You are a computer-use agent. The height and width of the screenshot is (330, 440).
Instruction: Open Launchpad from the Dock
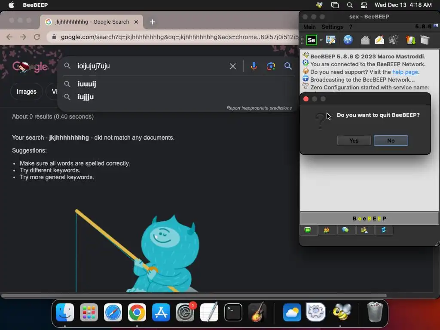coord(89,312)
